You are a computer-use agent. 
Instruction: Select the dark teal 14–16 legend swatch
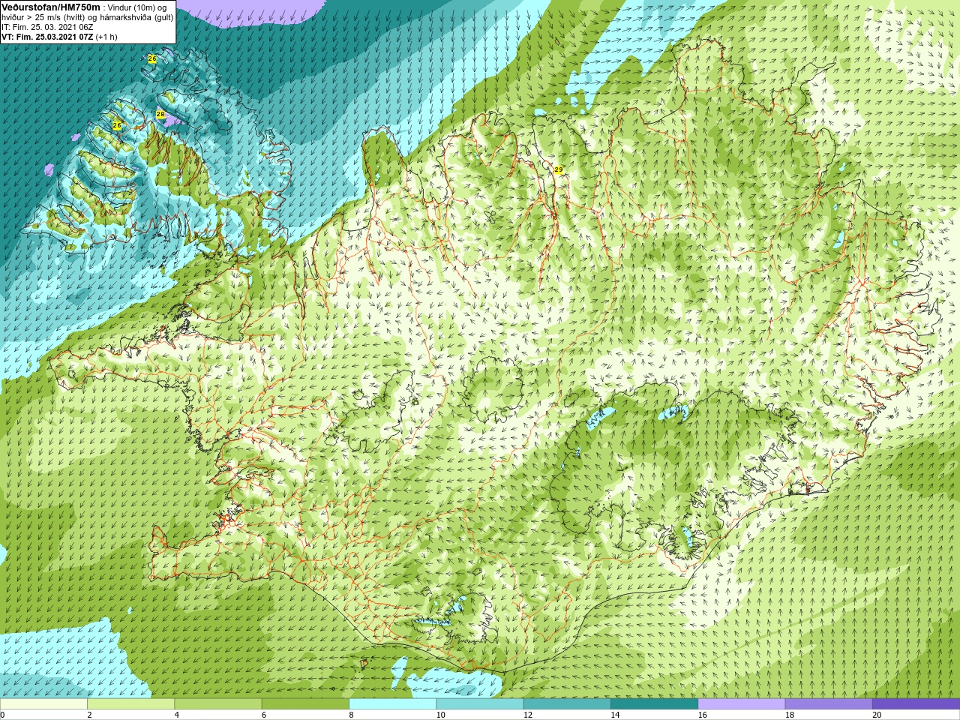pos(654,704)
